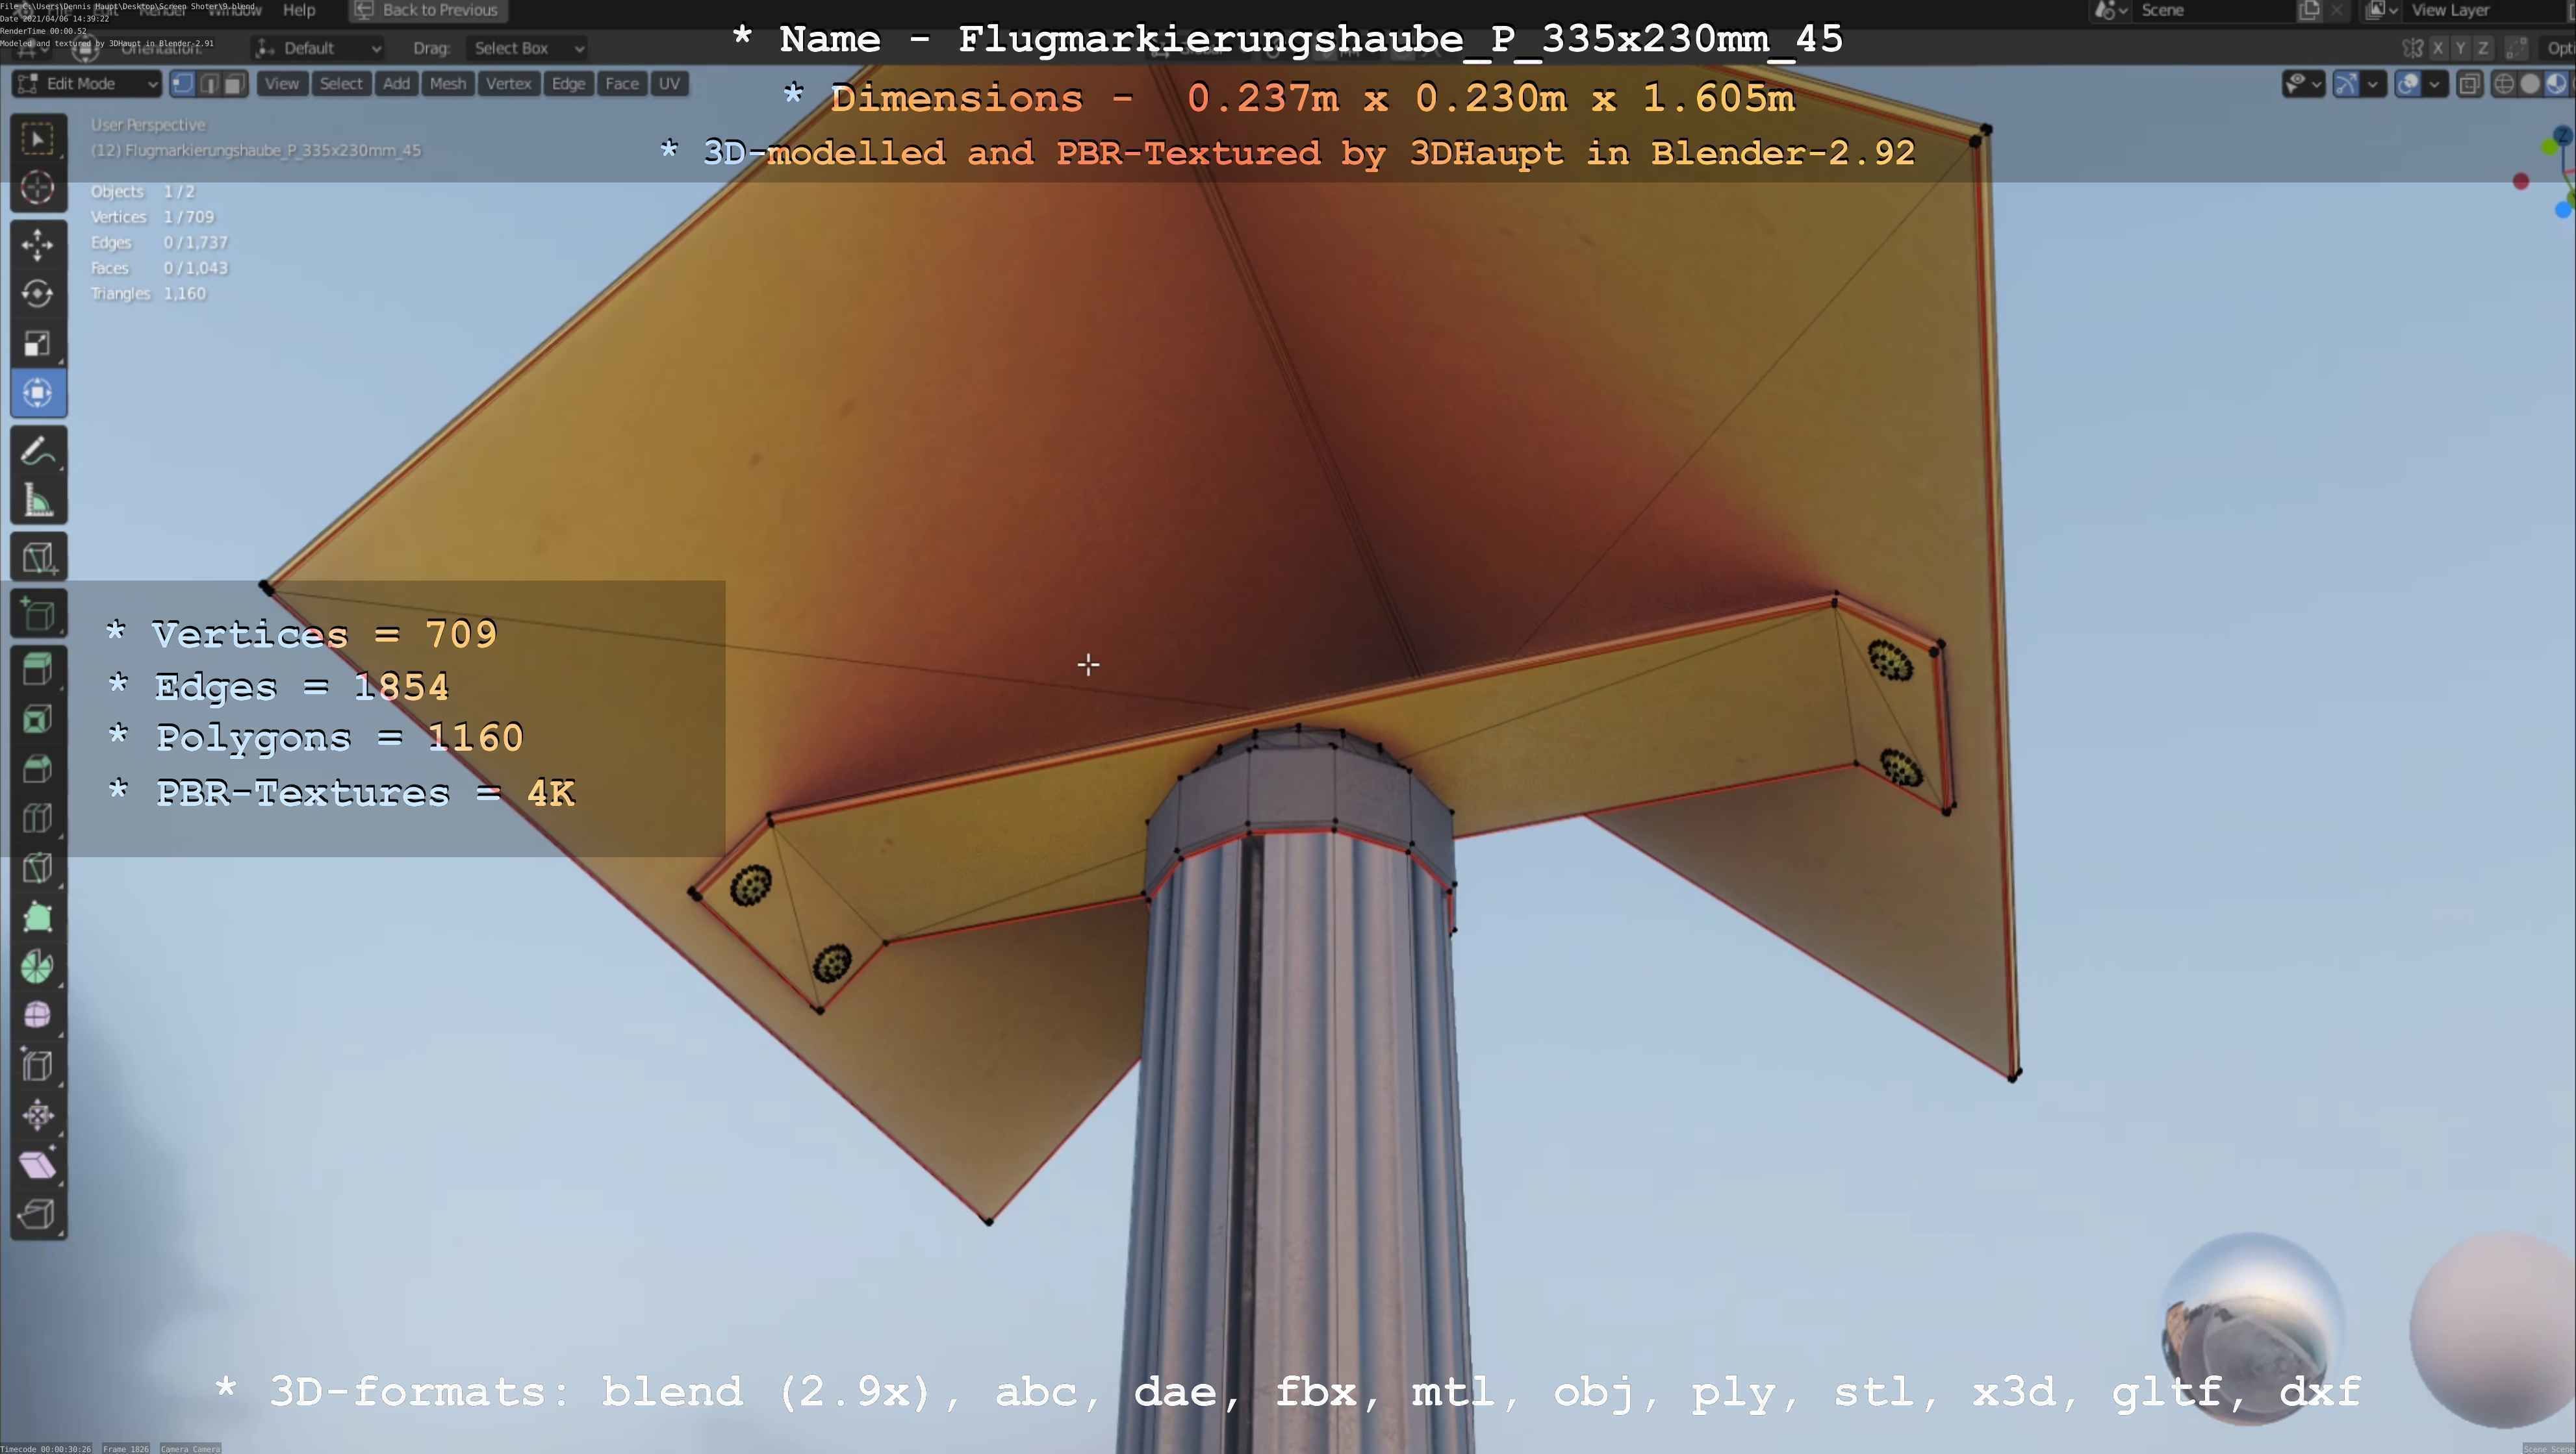Screen dimensions: 2576x1454
Task: Expand the gizmo options arrow
Action: (2372, 84)
